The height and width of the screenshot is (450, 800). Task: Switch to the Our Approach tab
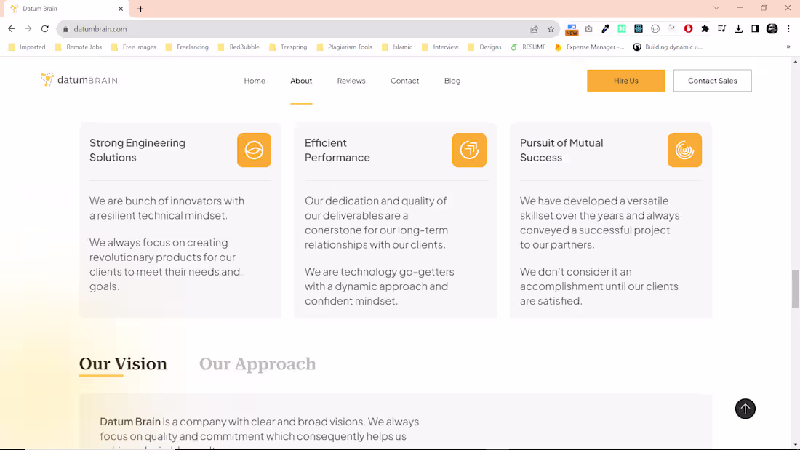pos(257,363)
